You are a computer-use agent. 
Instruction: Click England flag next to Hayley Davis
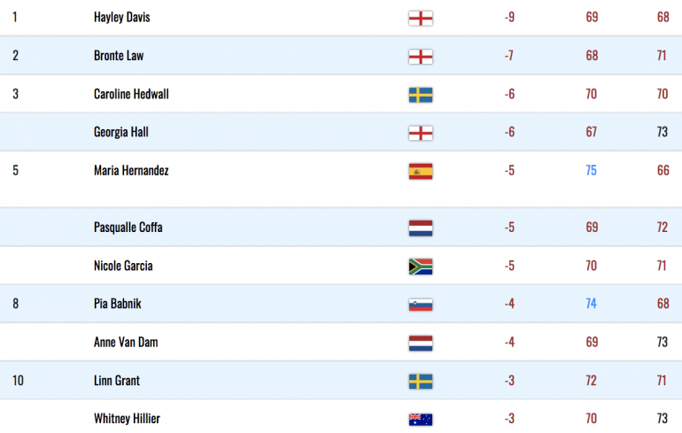point(421,19)
